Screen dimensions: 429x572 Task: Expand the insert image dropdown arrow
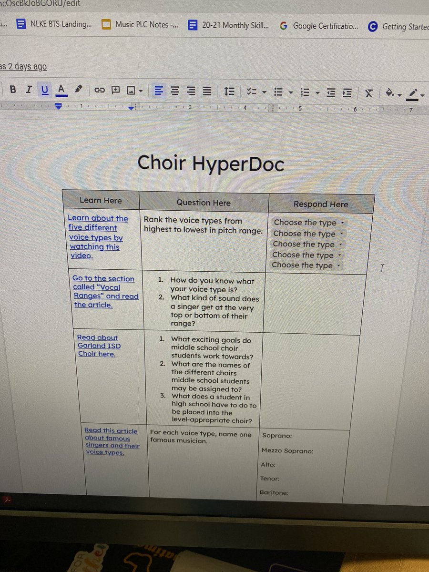(x=140, y=91)
